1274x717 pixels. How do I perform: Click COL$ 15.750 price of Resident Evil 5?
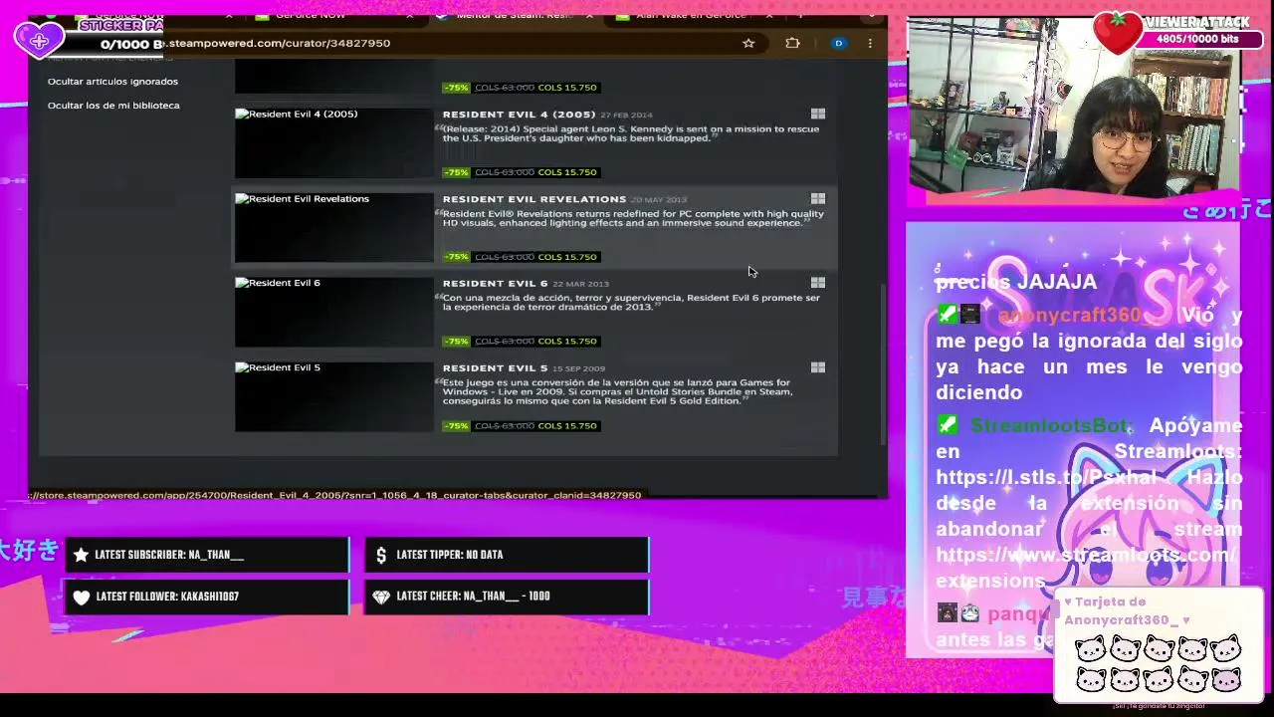[x=567, y=426]
